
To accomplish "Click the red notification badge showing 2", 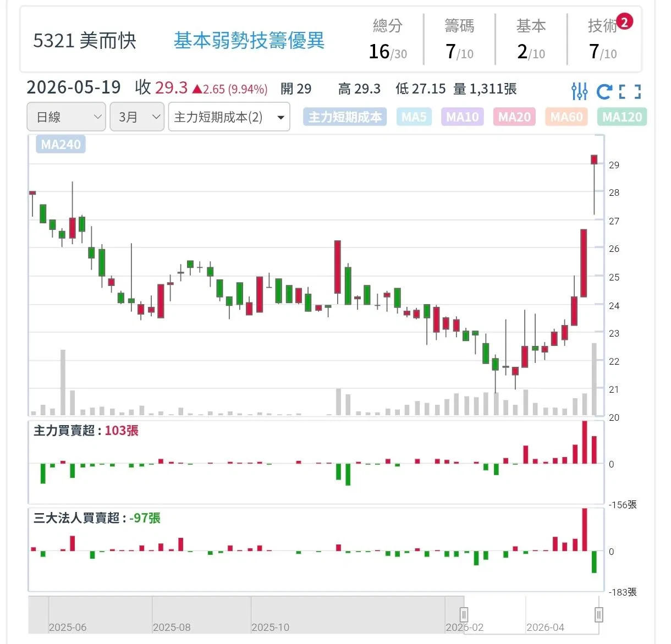I will click(624, 22).
